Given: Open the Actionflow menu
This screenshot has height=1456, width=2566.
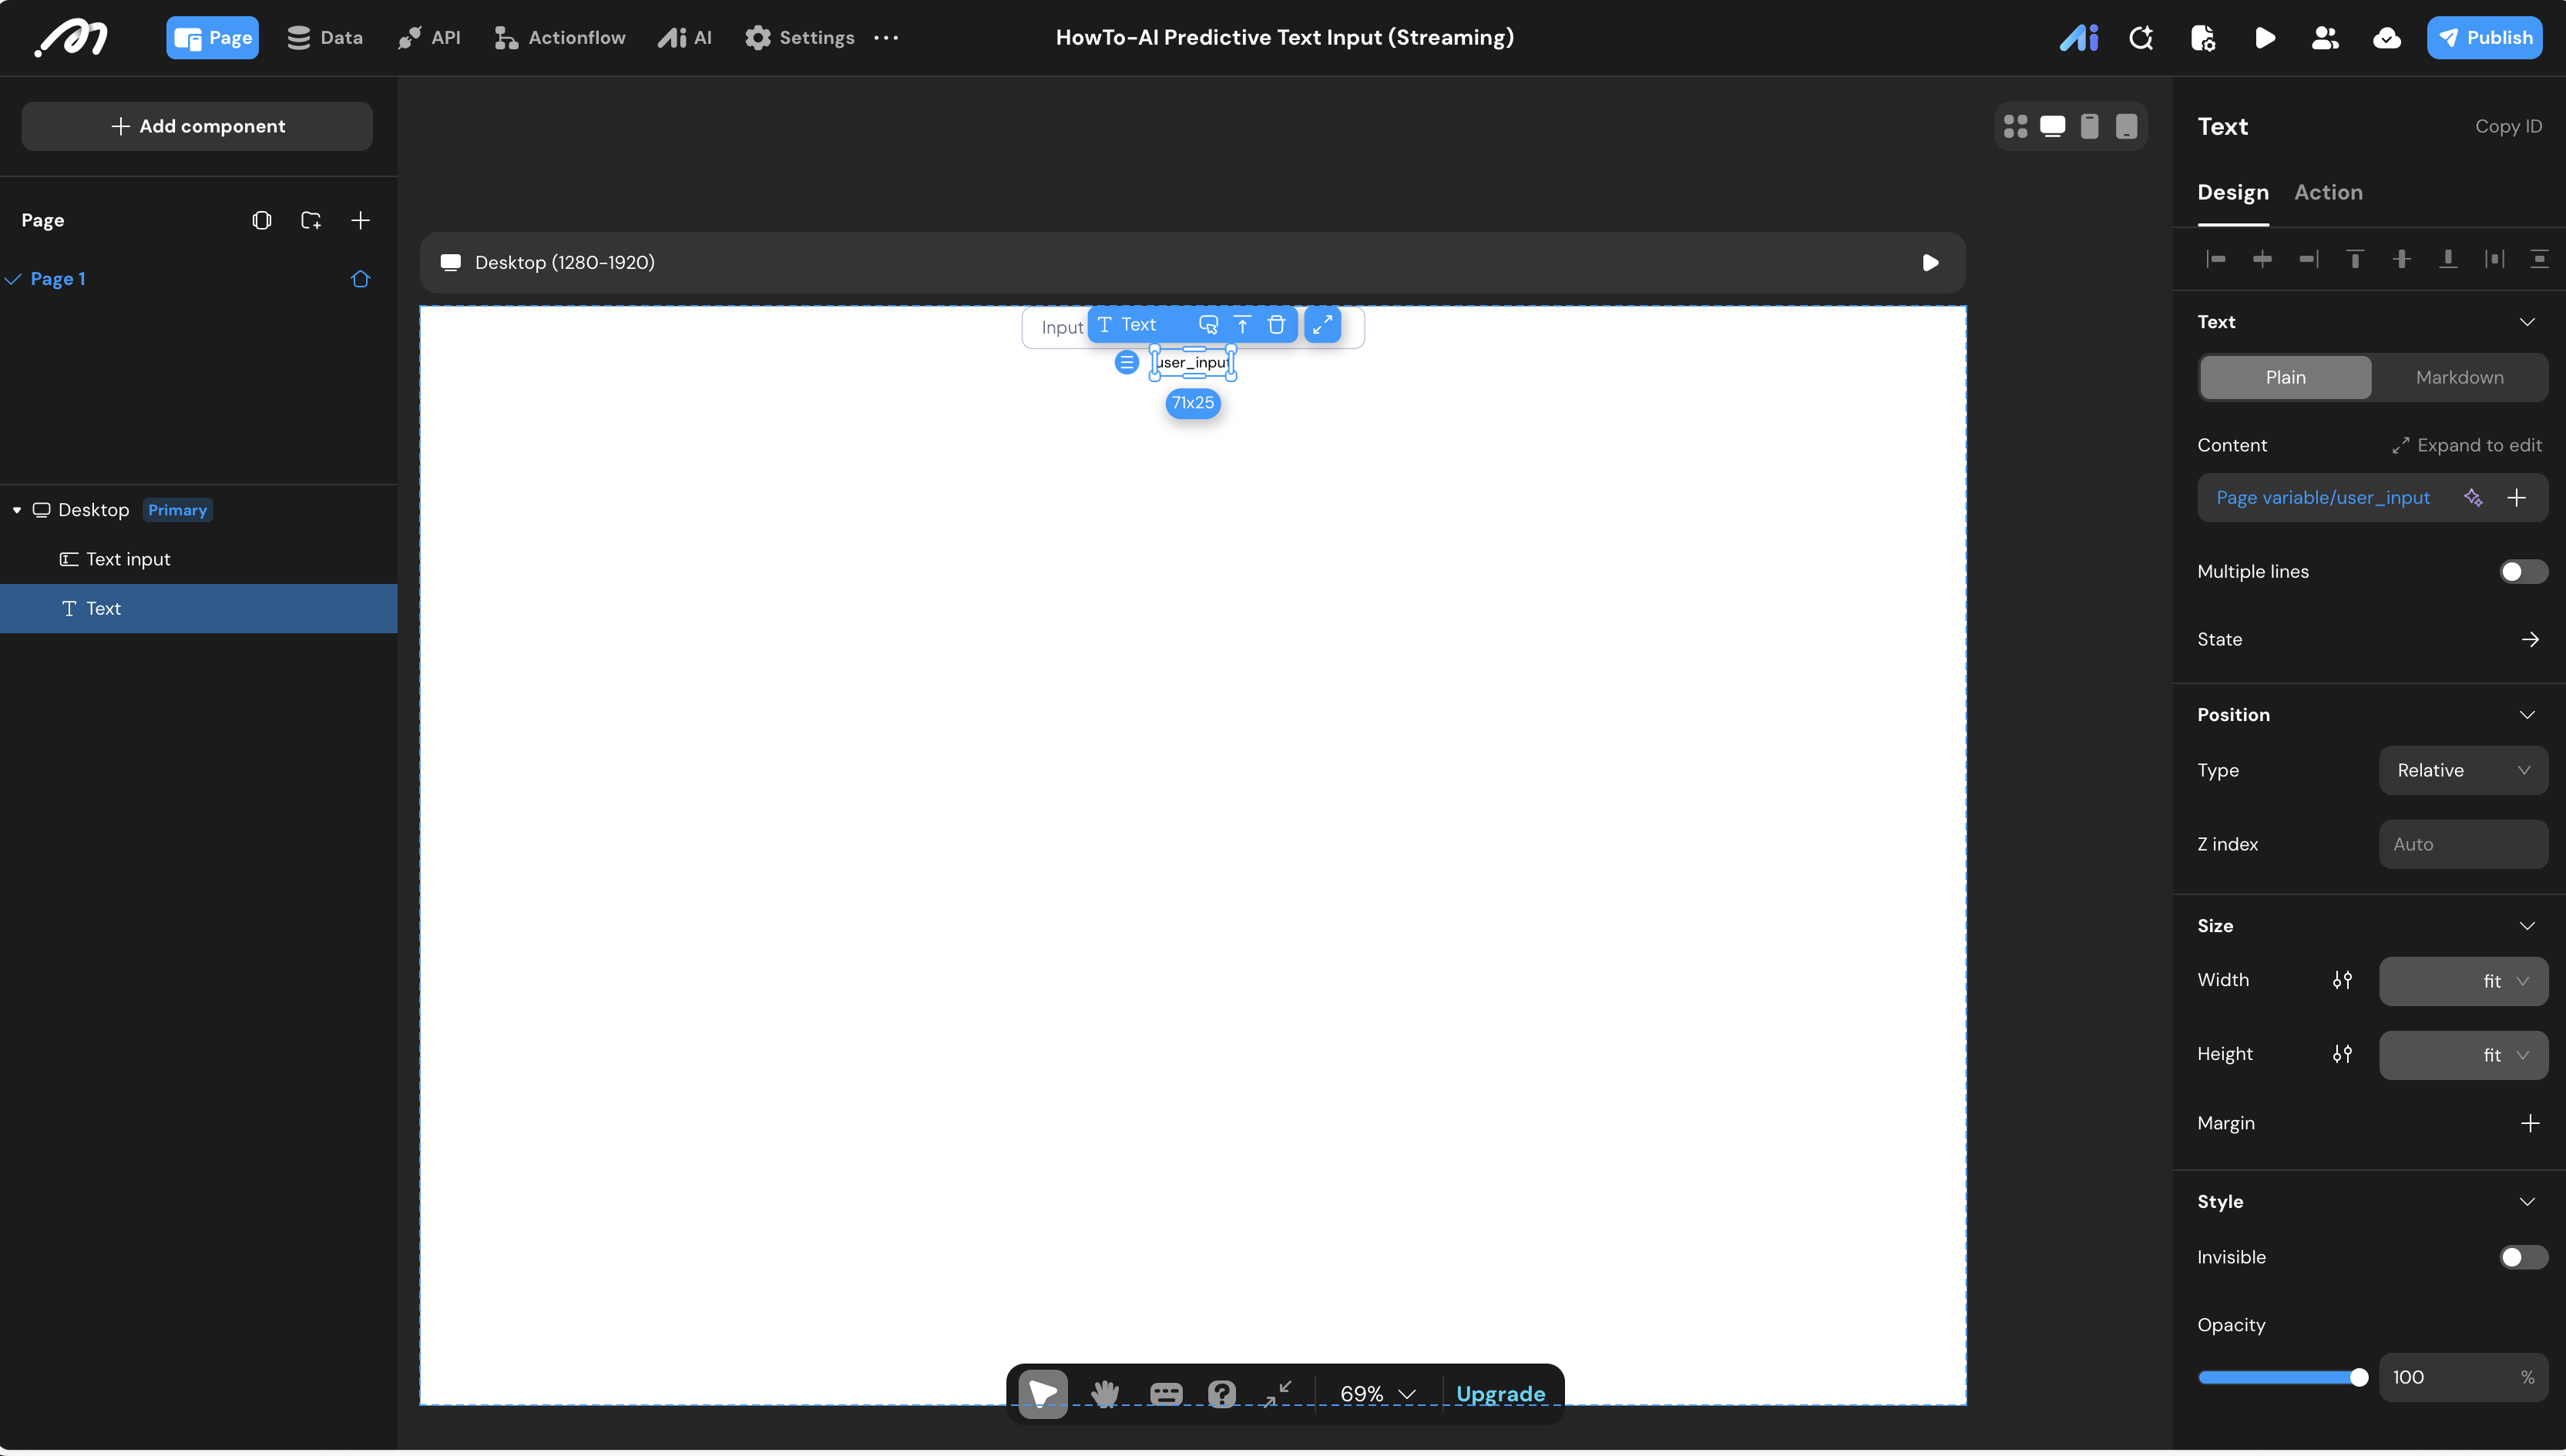Looking at the screenshot, I should 560,38.
